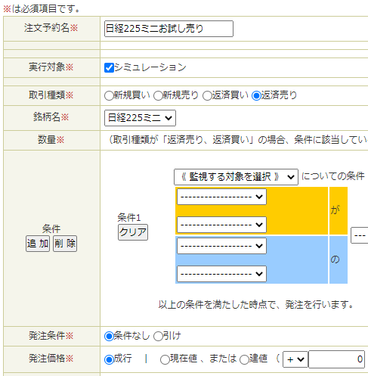Viewport: 368px width, 376px height.
Task: Select the 現在値 radio button
Action: 165,359
